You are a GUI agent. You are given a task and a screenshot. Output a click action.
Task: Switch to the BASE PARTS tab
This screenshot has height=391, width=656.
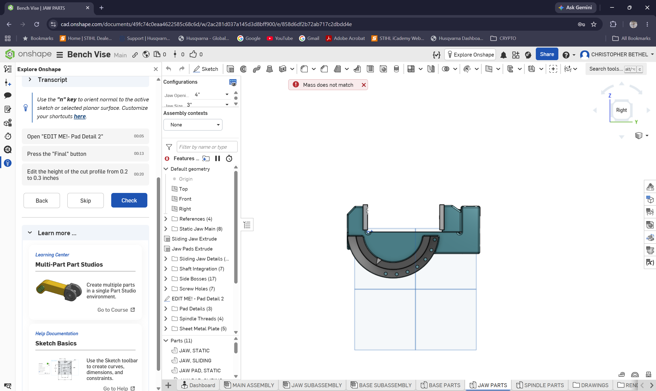[x=440, y=385]
